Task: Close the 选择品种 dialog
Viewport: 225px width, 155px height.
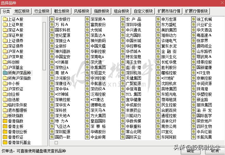Action: pos(222,3)
